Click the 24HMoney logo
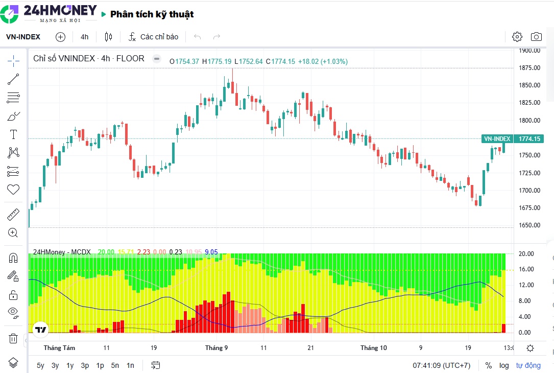554x373 pixels. (49, 13)
